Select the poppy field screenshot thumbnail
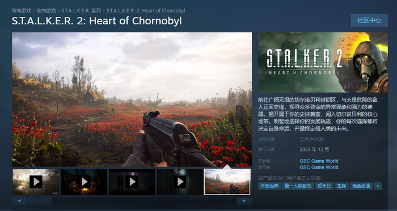 point(227,182)
